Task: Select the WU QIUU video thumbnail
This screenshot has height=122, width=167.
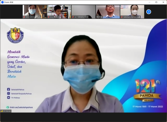Action: 35,12
